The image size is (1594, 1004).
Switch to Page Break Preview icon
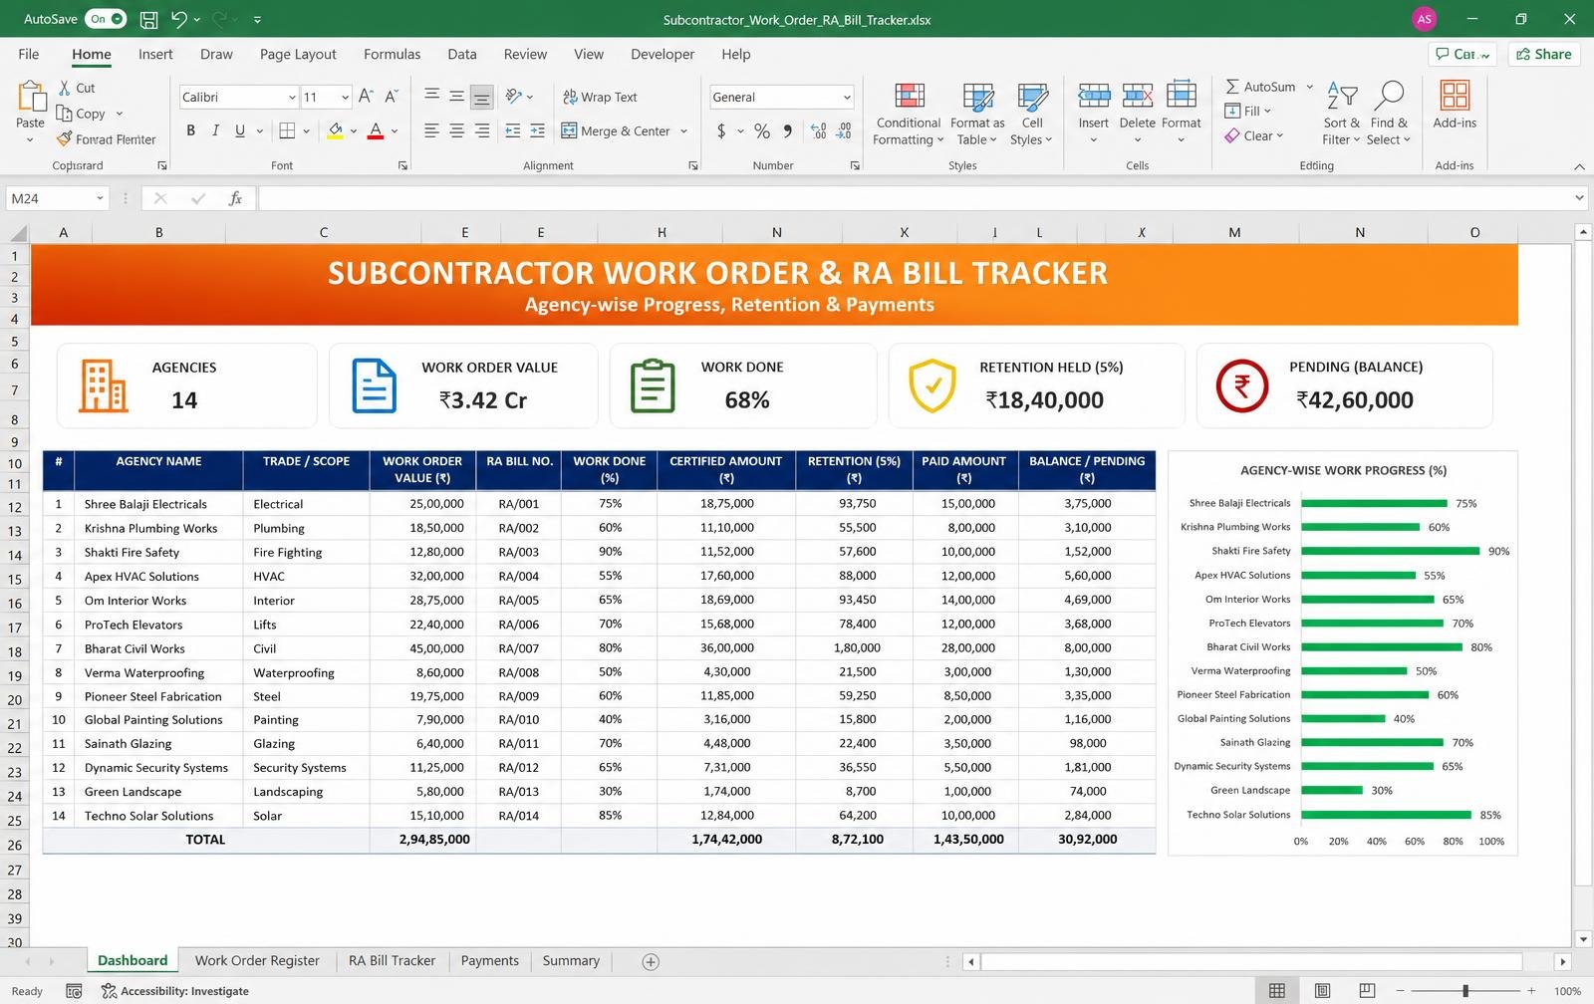tap(1367, 991)
